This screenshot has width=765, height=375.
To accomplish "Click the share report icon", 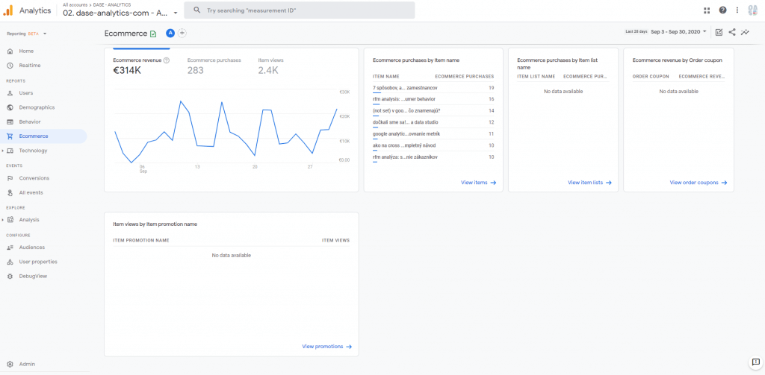I will point(732,32).
